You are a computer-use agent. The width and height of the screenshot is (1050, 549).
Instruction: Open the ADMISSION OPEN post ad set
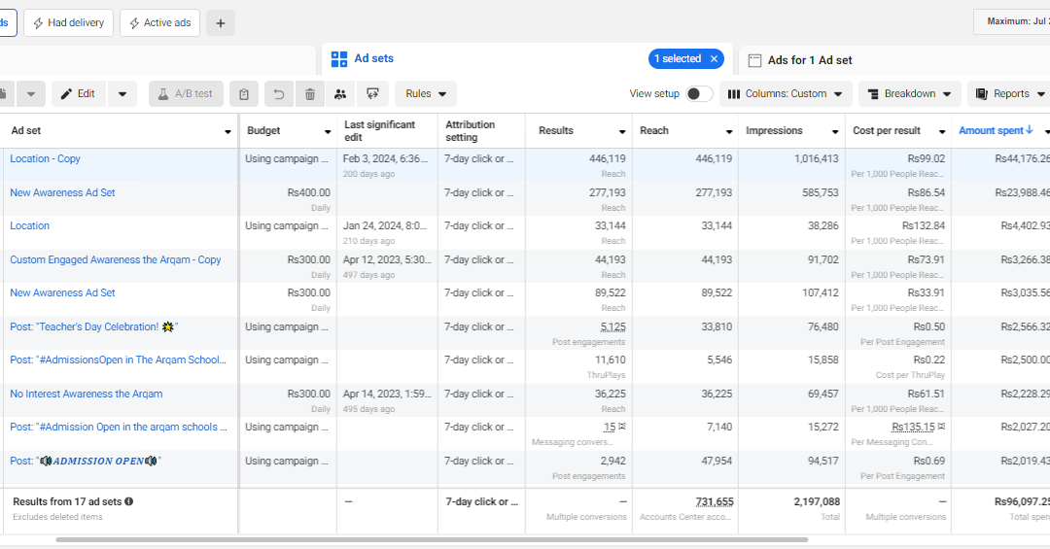click(x=85, y=461)
